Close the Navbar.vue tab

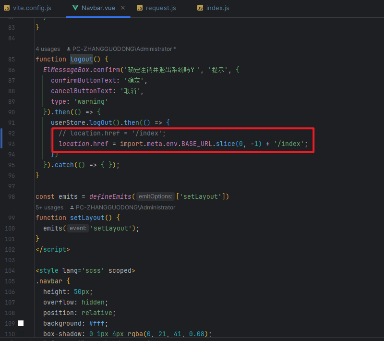(x=123, y=8)
